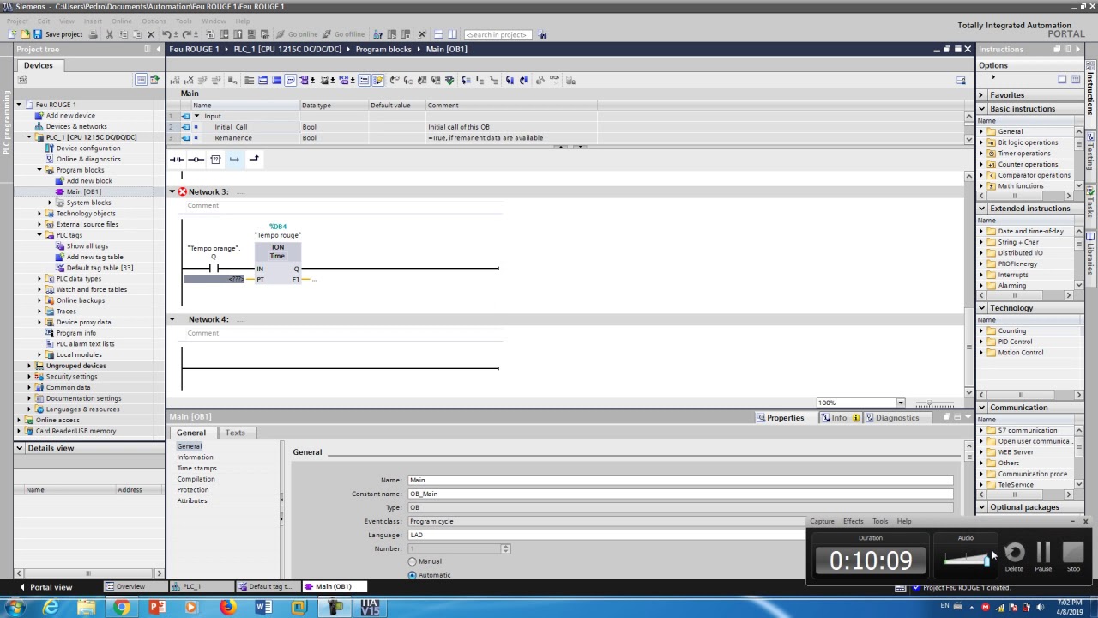Collapse the Program blocks tree node
This screenshot has width=1098, height=618.
click(39, 170)
